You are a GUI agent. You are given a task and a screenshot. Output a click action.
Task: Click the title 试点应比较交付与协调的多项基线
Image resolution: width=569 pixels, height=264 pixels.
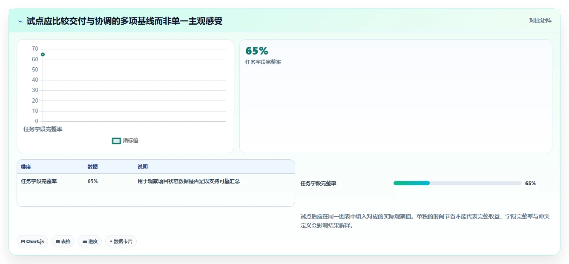point(124,21)
